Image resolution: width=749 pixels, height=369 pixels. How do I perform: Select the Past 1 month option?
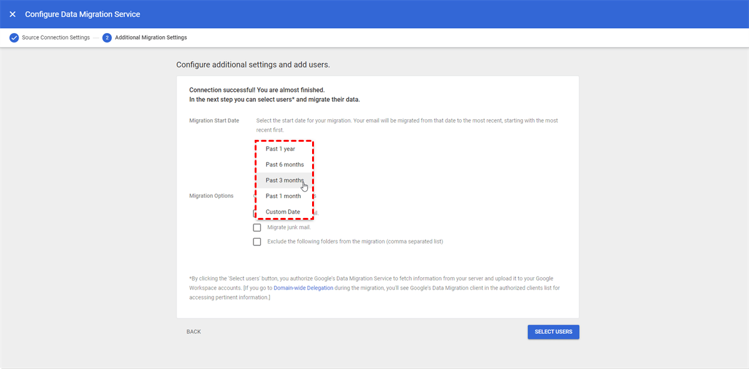(283, 196)
